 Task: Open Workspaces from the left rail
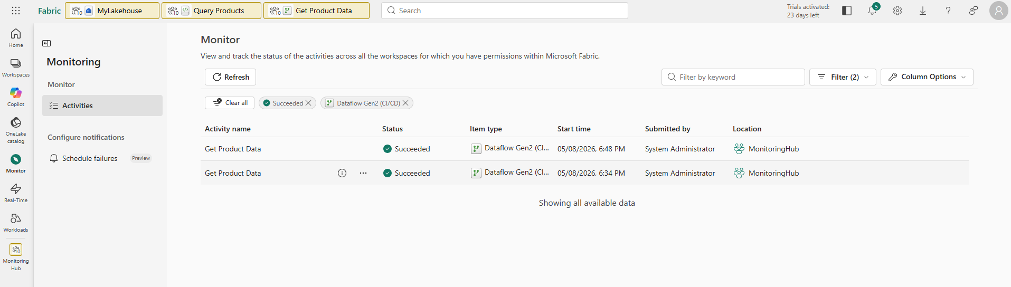tap(16, 68)
